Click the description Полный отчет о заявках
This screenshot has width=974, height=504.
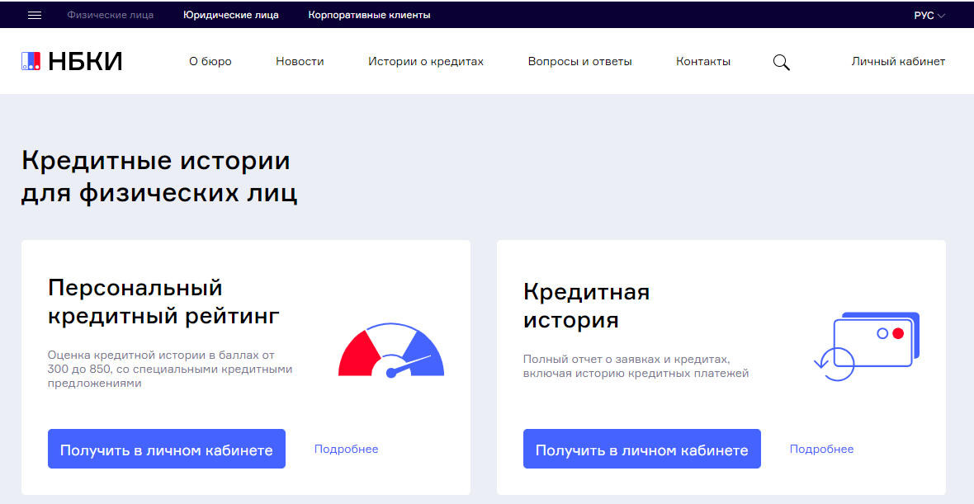pyautogui.click(x=636, y=367)
